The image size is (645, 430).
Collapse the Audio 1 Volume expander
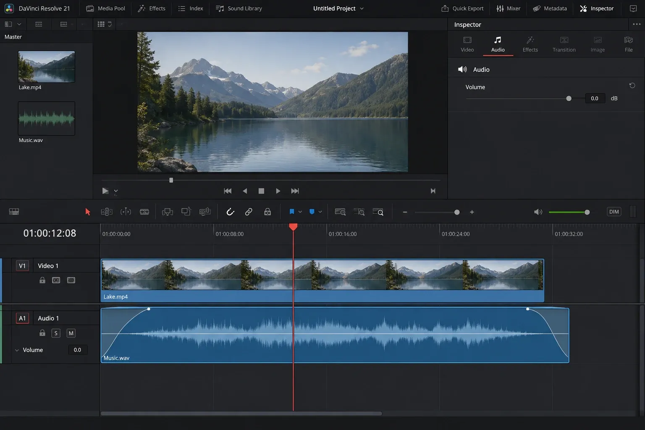17,350
